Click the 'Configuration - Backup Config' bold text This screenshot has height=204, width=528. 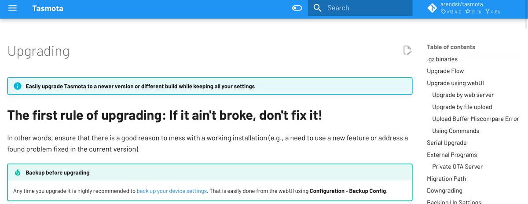(x=348, y=191)
